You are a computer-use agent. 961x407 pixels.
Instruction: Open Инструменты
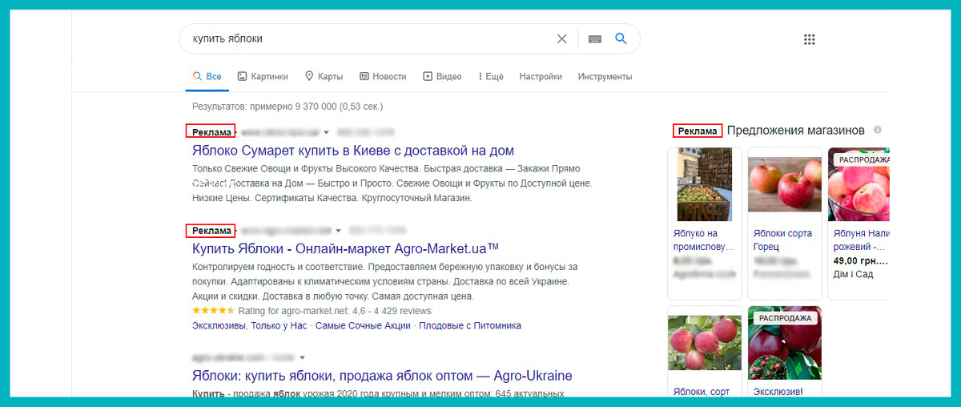coord(605,77)
